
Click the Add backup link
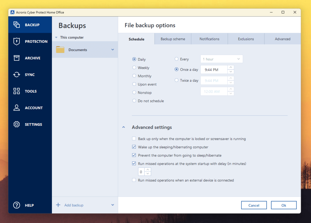point(74,205)
